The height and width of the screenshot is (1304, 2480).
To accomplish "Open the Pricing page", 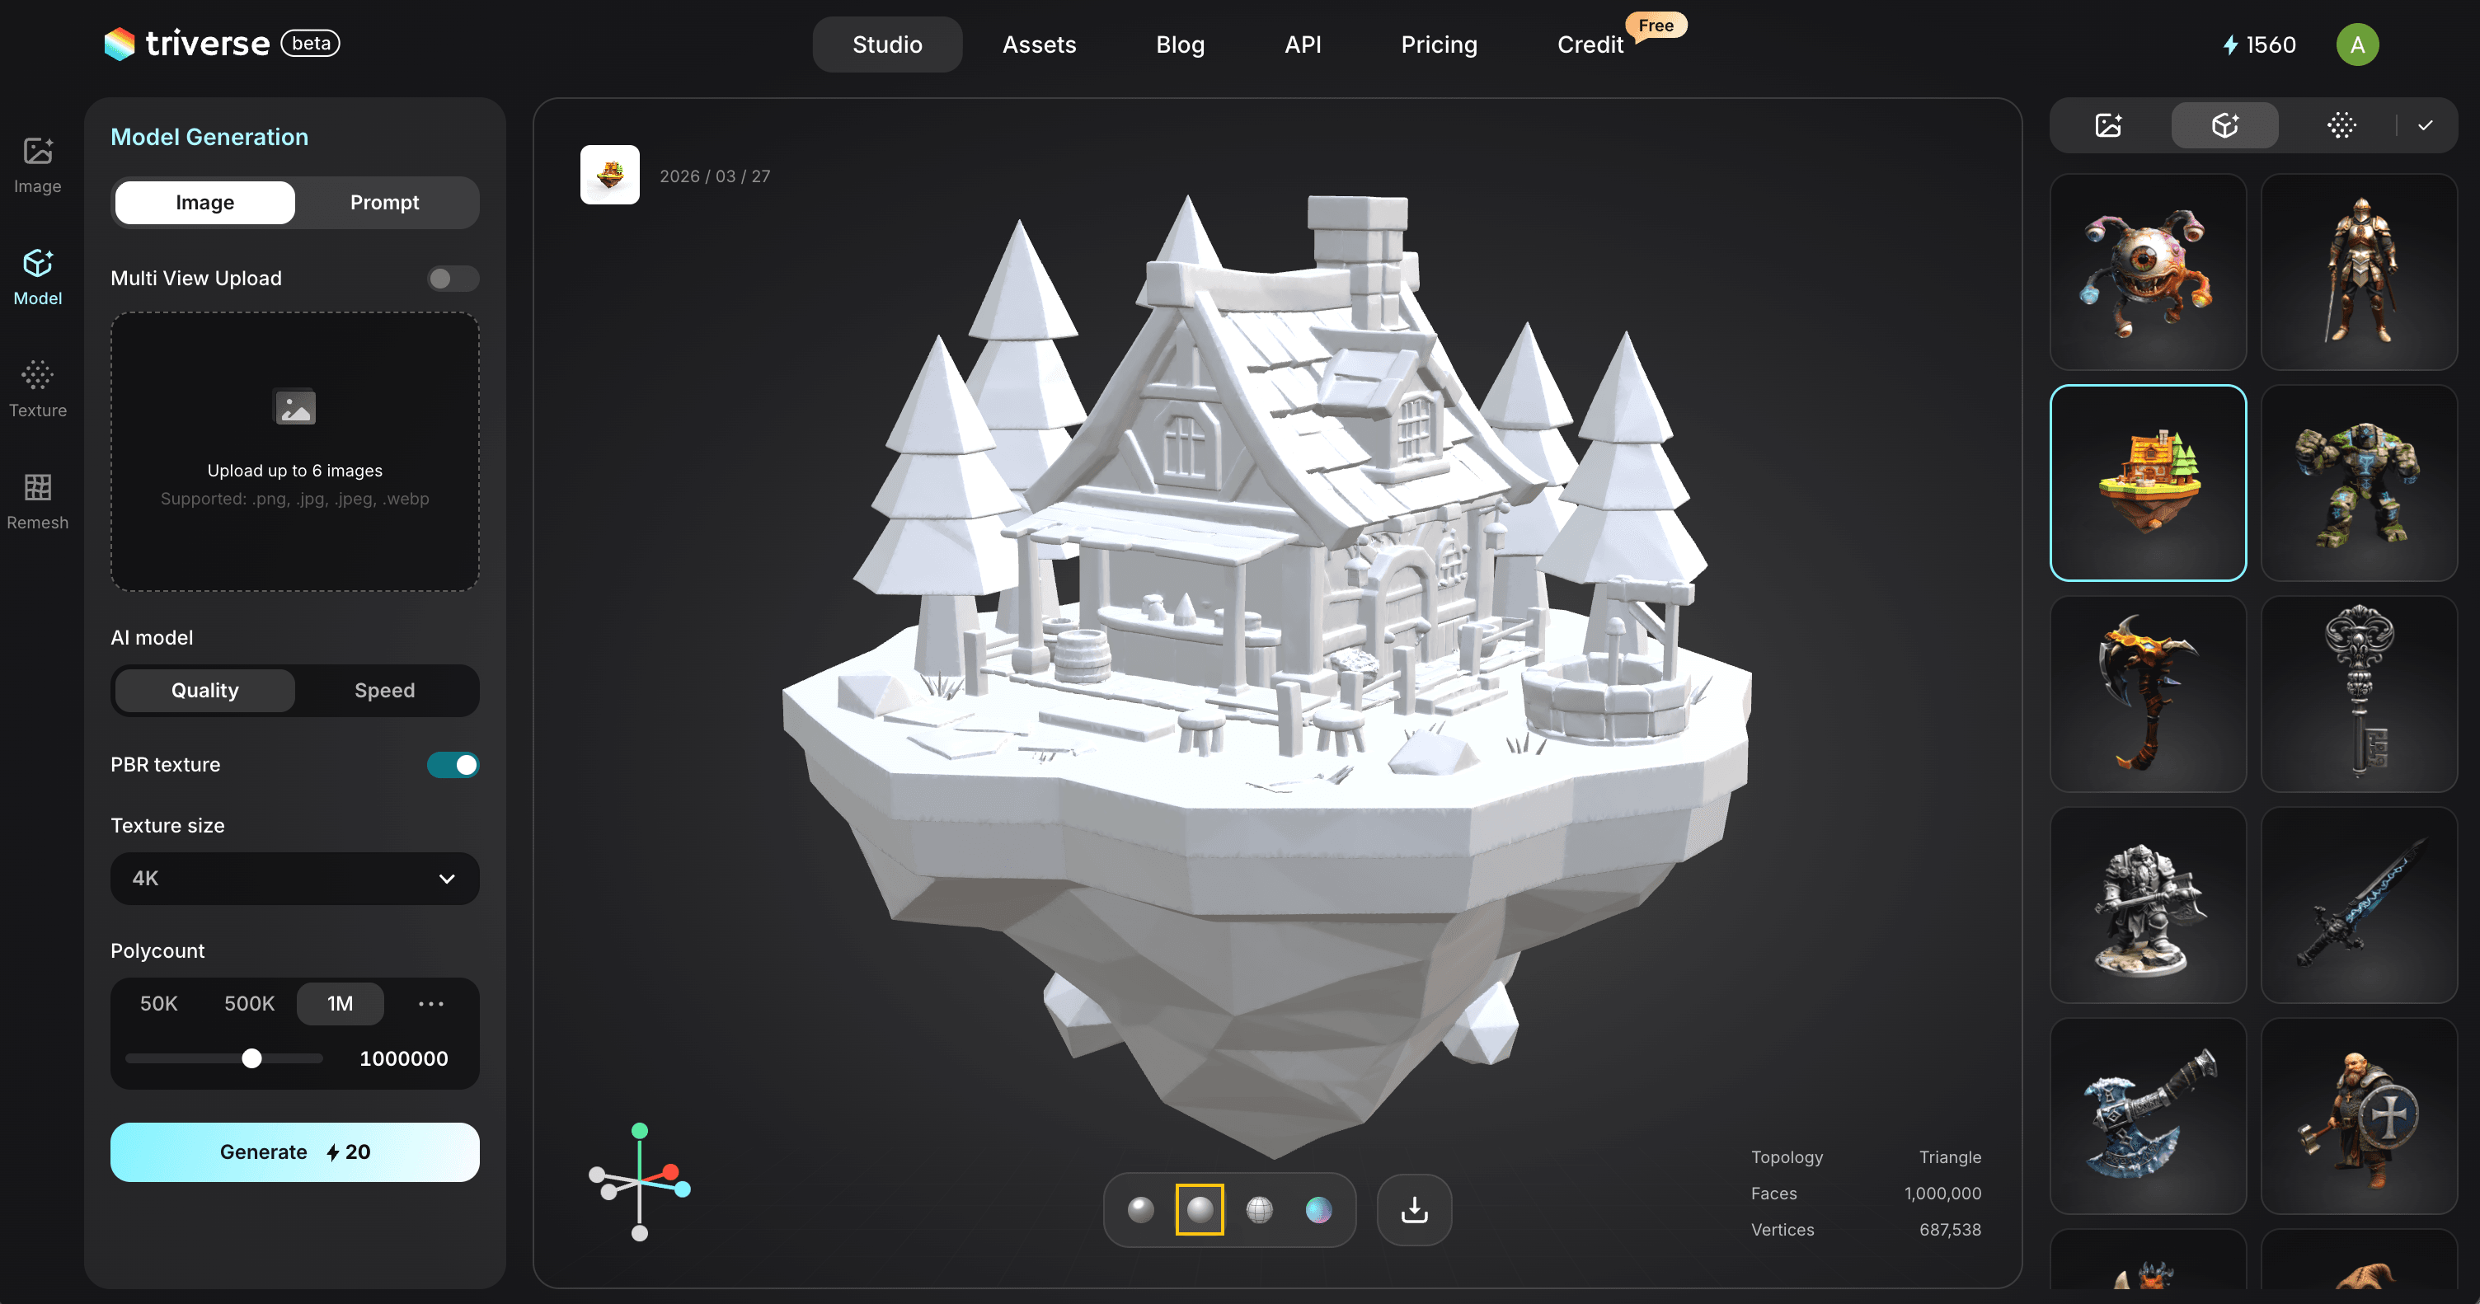I will (x=1439, y=45).
